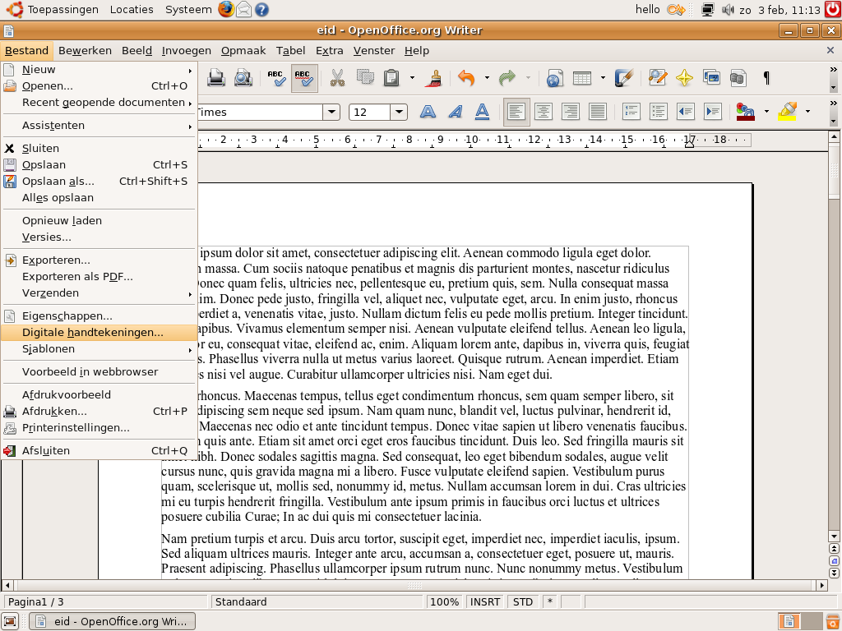Image resolution: width=842 pixels, height=631 pixels.
Task: Toggle AutoSpellcheck in the toolbar
Action: click(304, 78)
